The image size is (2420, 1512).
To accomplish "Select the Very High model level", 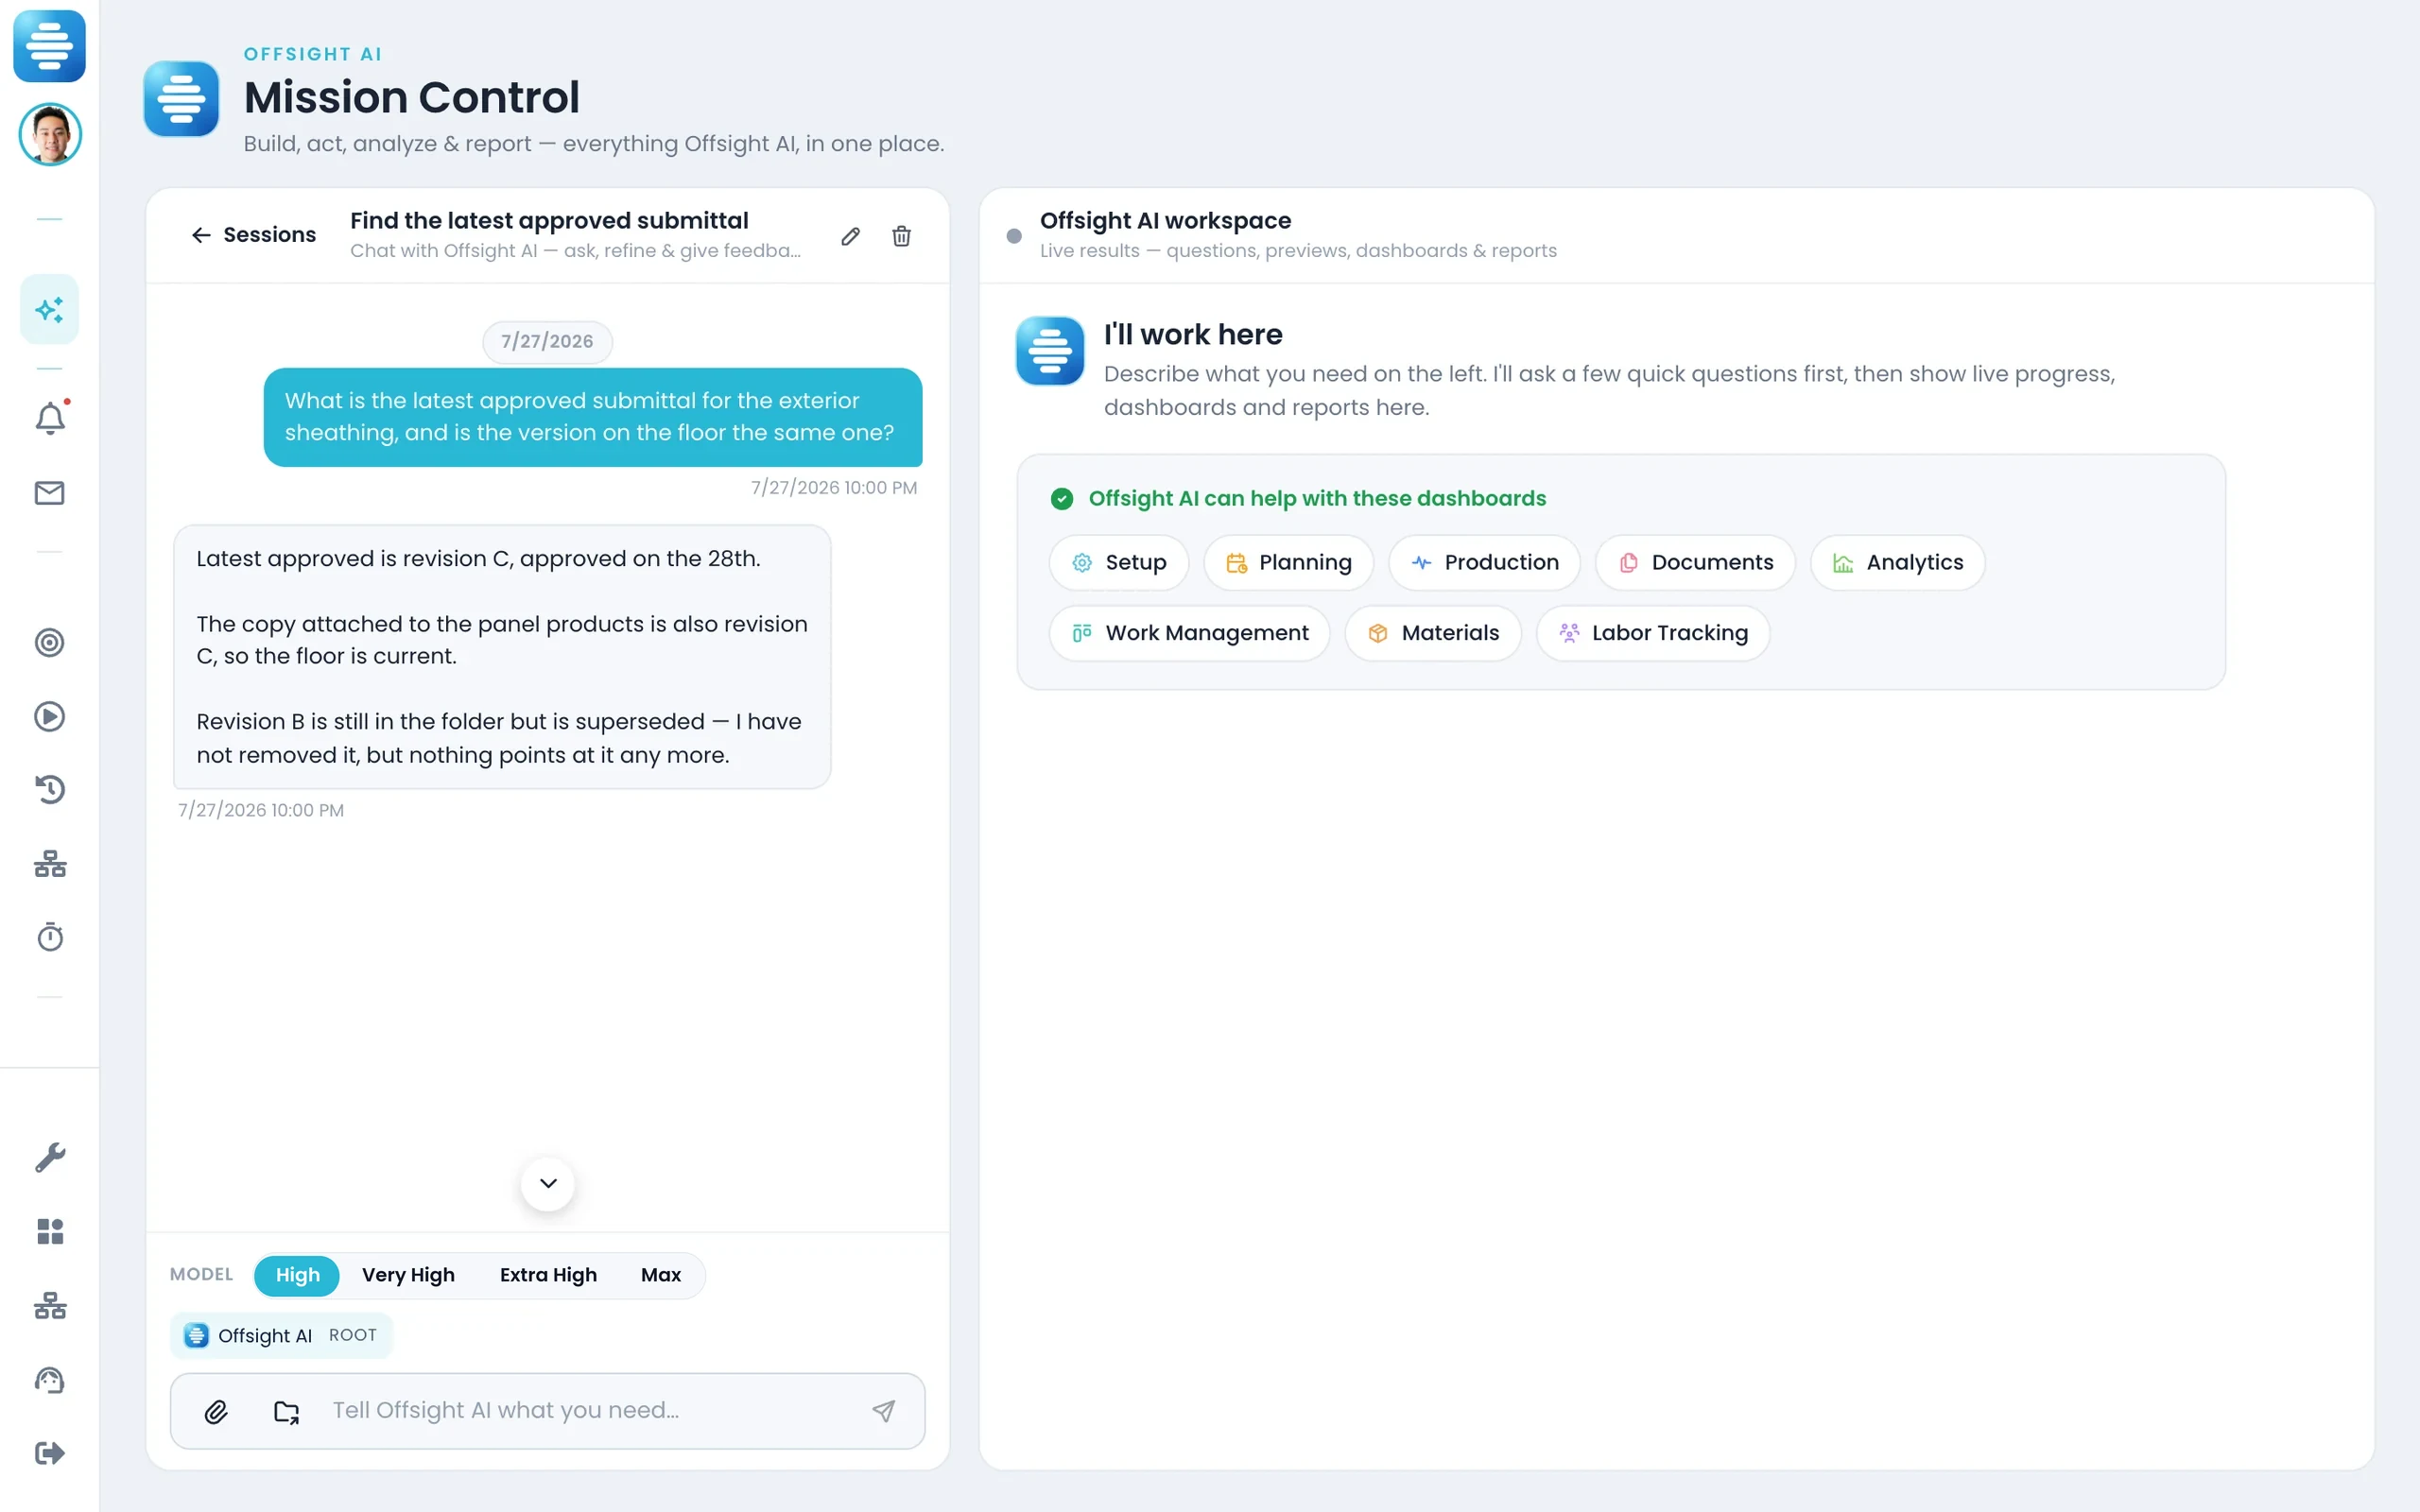I will pos(408,1275).
